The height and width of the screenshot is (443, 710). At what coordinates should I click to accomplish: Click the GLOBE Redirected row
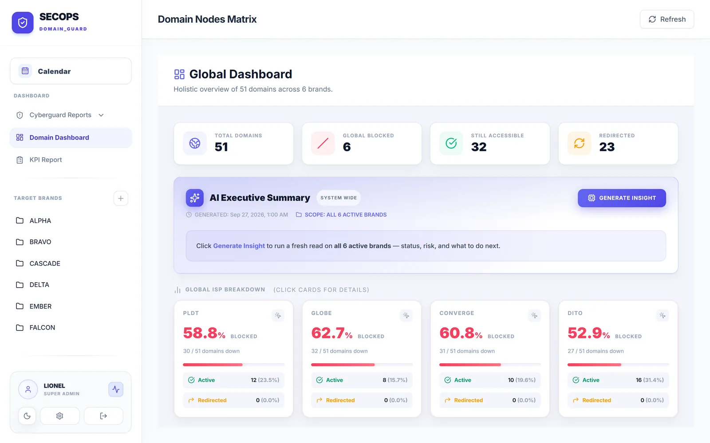click(362, 400)
